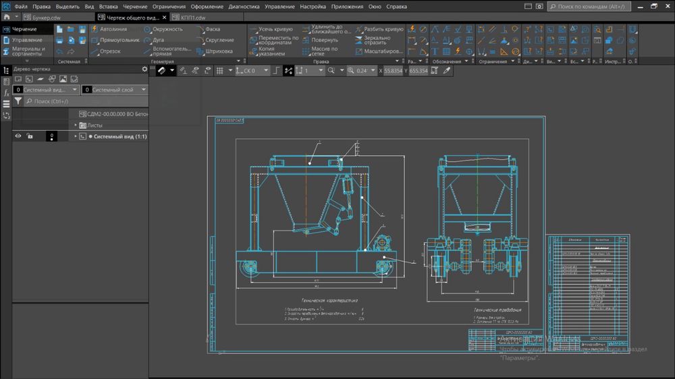Open the Системный слой layer dropdown

pos(144,90)
